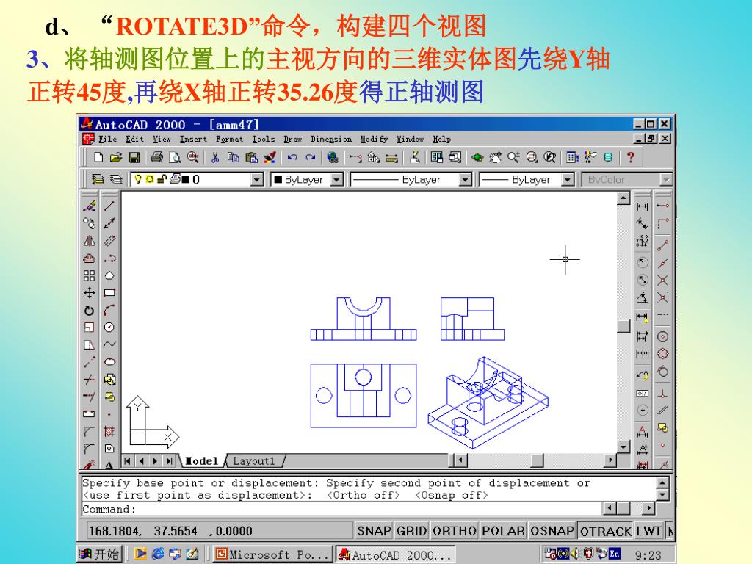Launch Internet Explorer from quick launch
Screen dimensions: 752x564
point(159,554)
